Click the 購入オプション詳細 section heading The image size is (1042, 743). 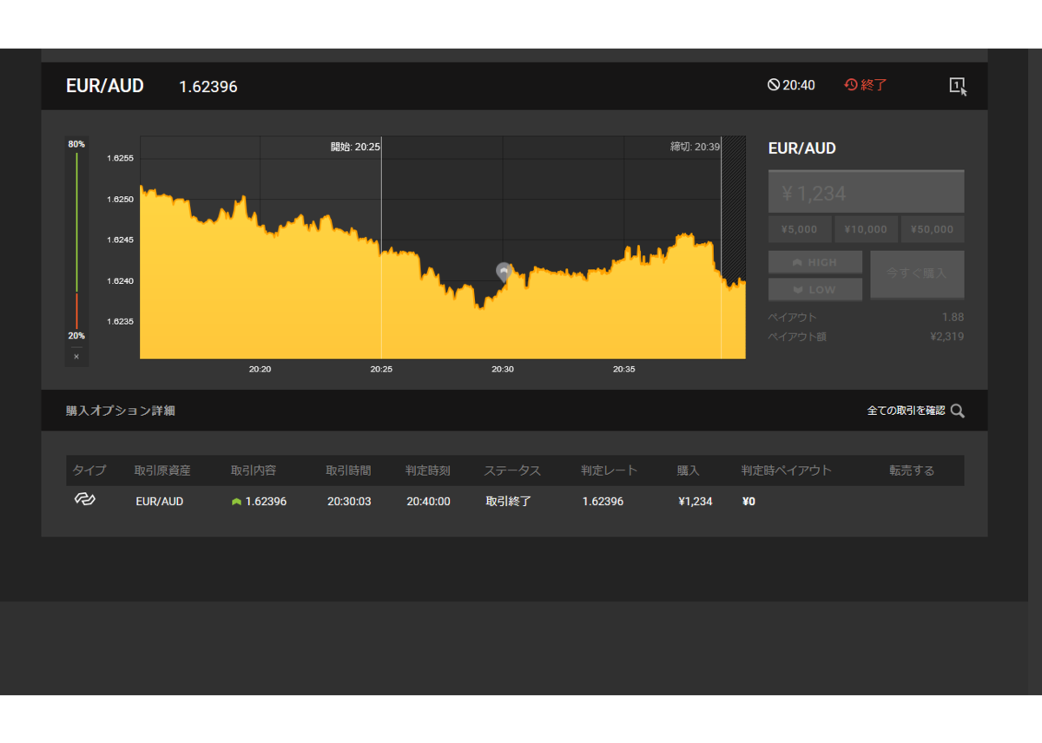pyautogui.click(x=121, y=411)
